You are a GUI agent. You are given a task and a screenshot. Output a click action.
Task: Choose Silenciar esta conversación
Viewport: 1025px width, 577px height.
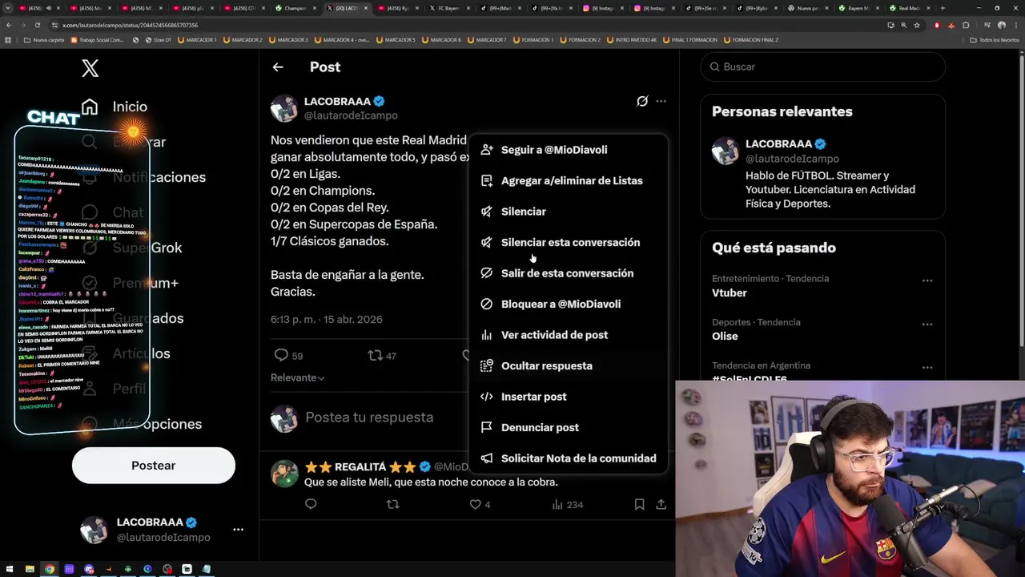pos(568,242)
